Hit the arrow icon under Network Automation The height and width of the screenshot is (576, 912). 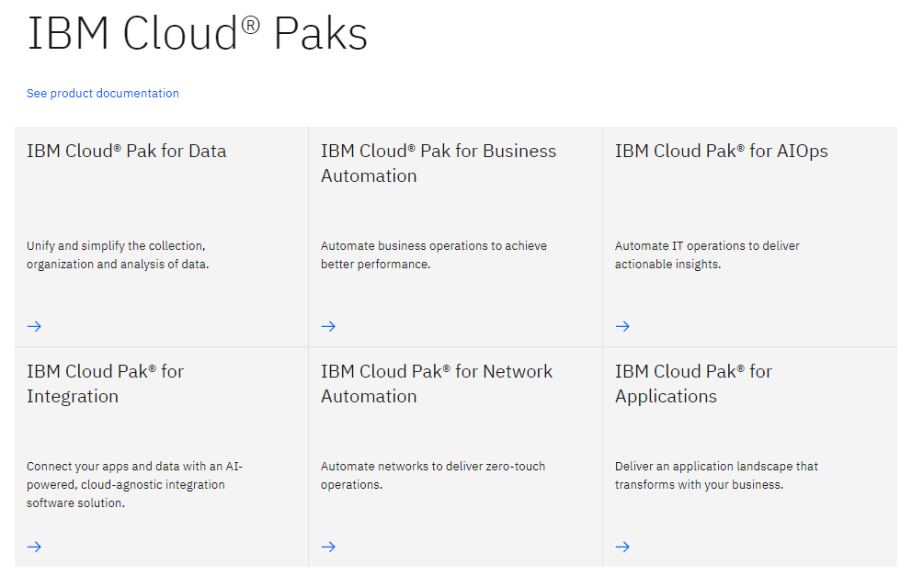(x=328, y=547)
